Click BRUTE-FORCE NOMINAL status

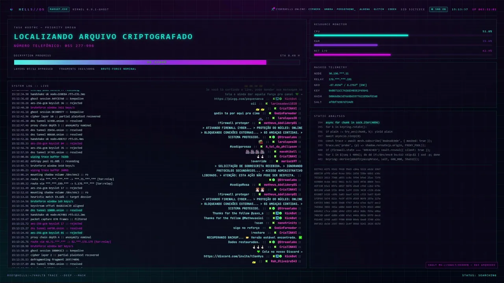tap(119, 69)
